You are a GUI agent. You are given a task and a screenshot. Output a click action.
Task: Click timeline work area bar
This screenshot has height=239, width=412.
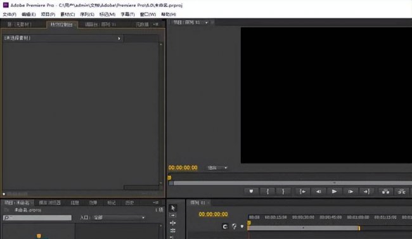tap(303, 228)
